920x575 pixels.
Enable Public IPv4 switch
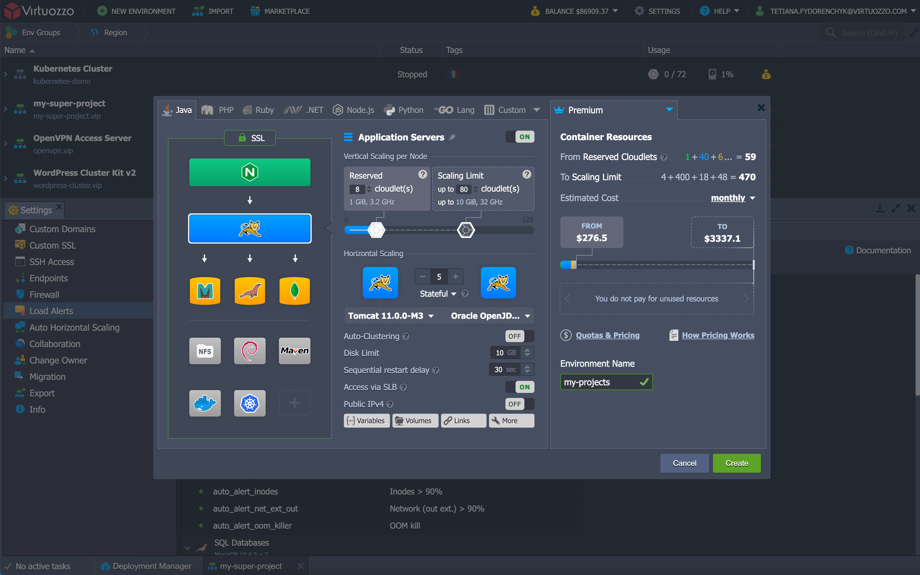(x=520, y=404)
